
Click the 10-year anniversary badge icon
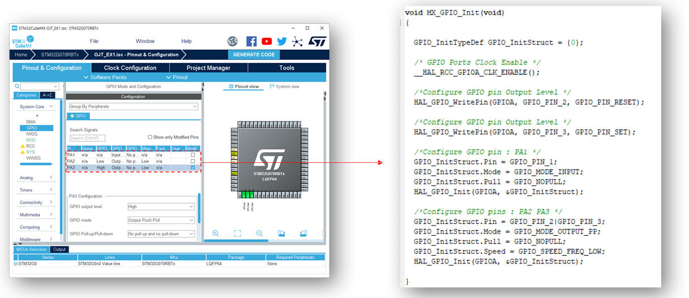point(233,41)
